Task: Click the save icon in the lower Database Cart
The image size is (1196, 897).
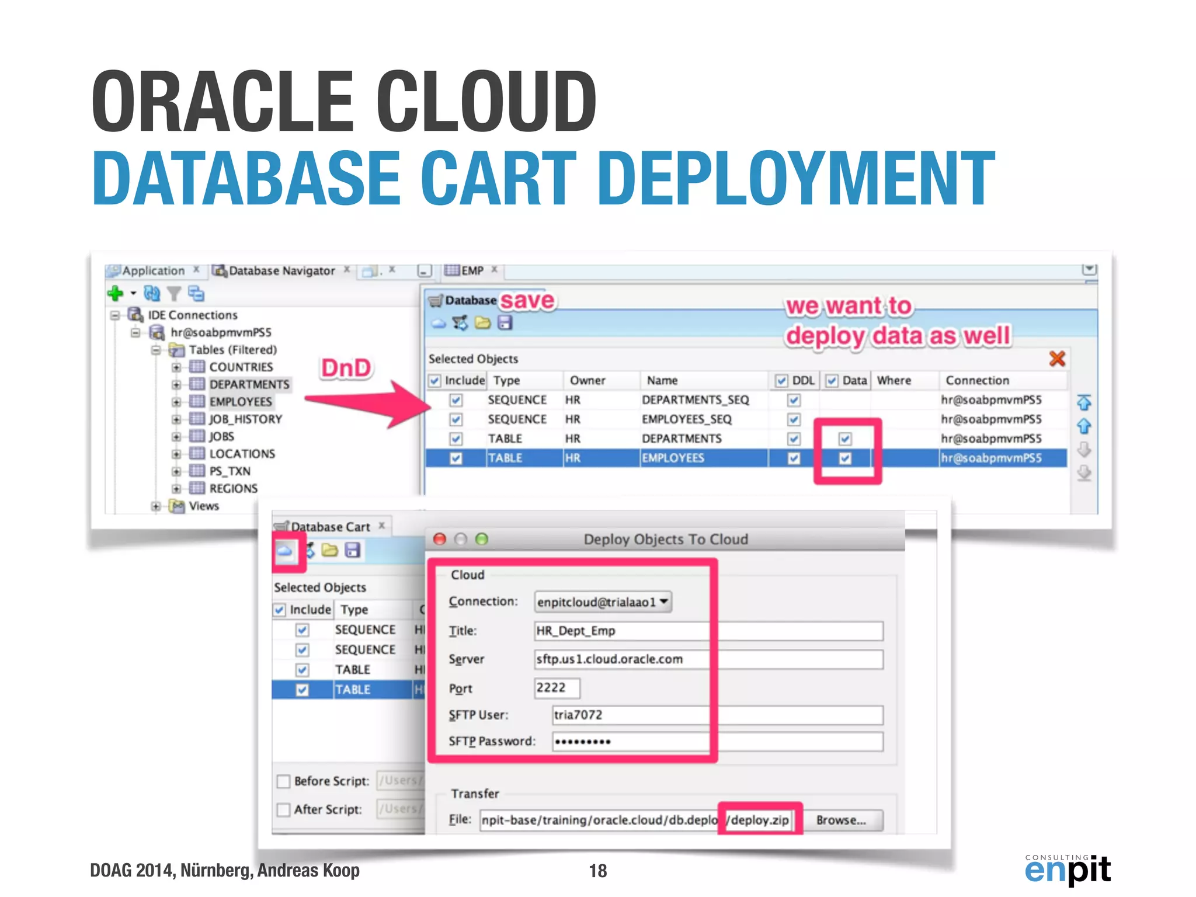Action: (x=352, y=550)
